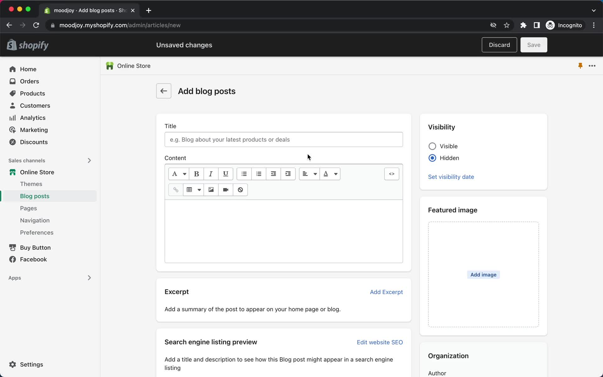Show HTML source view of content
Image resolution: width=603 pixels, height=377 pixels.
click(x=392, y=174)
